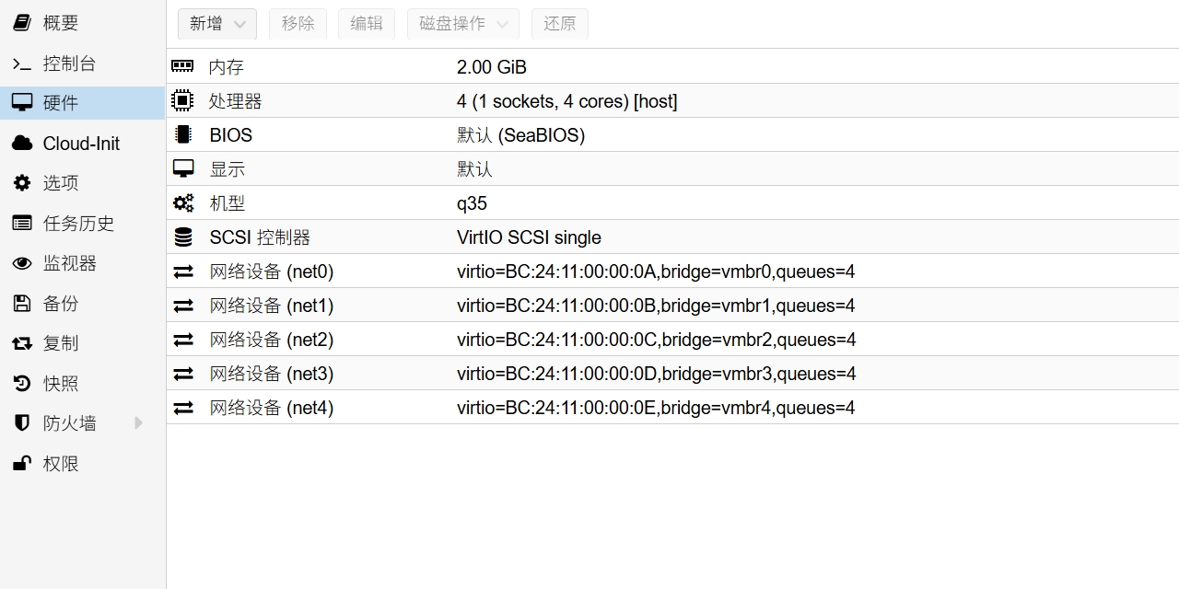This screenshot has height=589, width=1179.
Task: Open the 控制台 console terminal icon
Action: click(x=22, y=64)
